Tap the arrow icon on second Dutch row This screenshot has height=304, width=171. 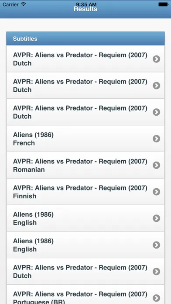[156, 86]
